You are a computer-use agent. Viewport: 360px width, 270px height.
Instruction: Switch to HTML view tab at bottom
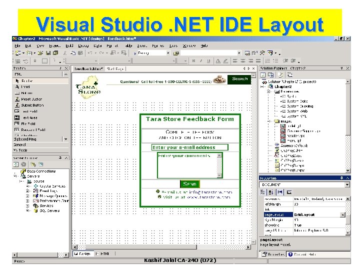(102, 253)
